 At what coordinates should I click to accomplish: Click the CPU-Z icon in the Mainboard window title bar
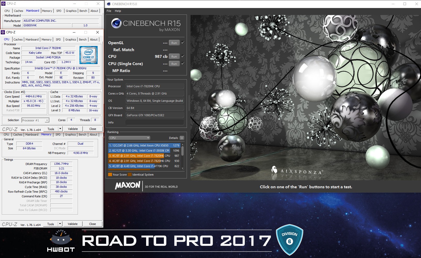(3, 4)
